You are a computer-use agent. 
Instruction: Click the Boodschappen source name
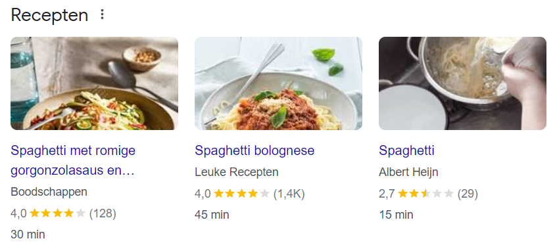[49, 192]
